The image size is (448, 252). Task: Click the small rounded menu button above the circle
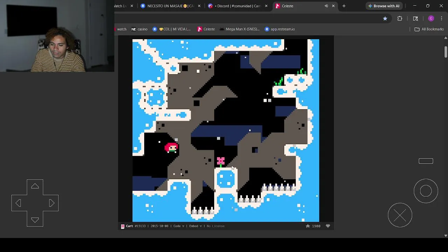coord(426,161)
